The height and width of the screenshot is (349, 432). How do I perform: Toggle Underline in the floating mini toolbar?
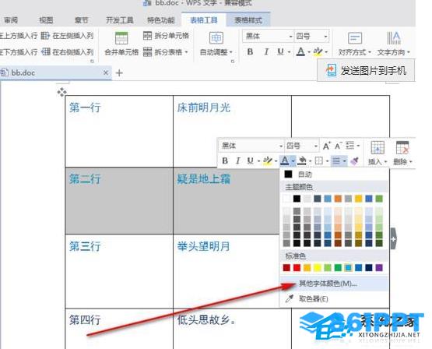(x=250, y=160)
